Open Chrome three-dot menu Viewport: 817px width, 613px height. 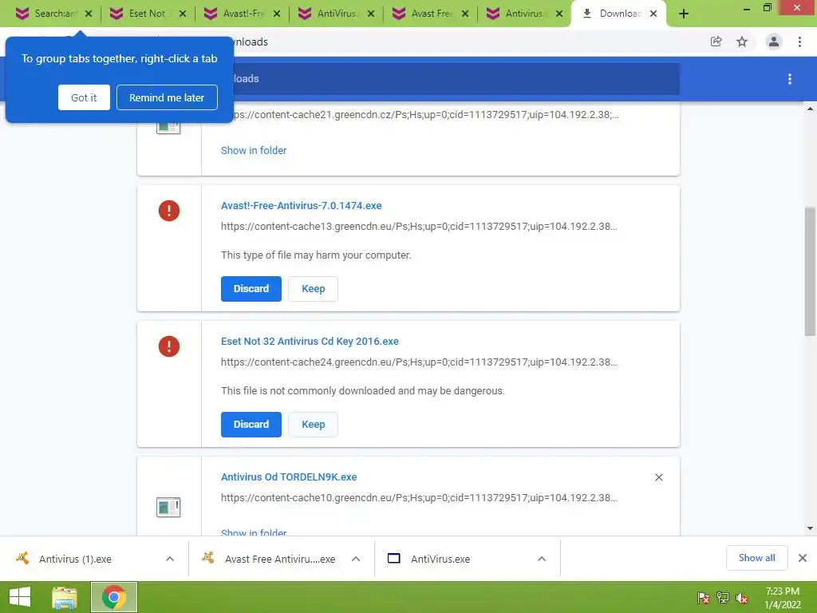[799, 42]
